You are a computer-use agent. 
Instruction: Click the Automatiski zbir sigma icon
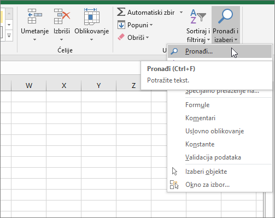coord(121,12)
